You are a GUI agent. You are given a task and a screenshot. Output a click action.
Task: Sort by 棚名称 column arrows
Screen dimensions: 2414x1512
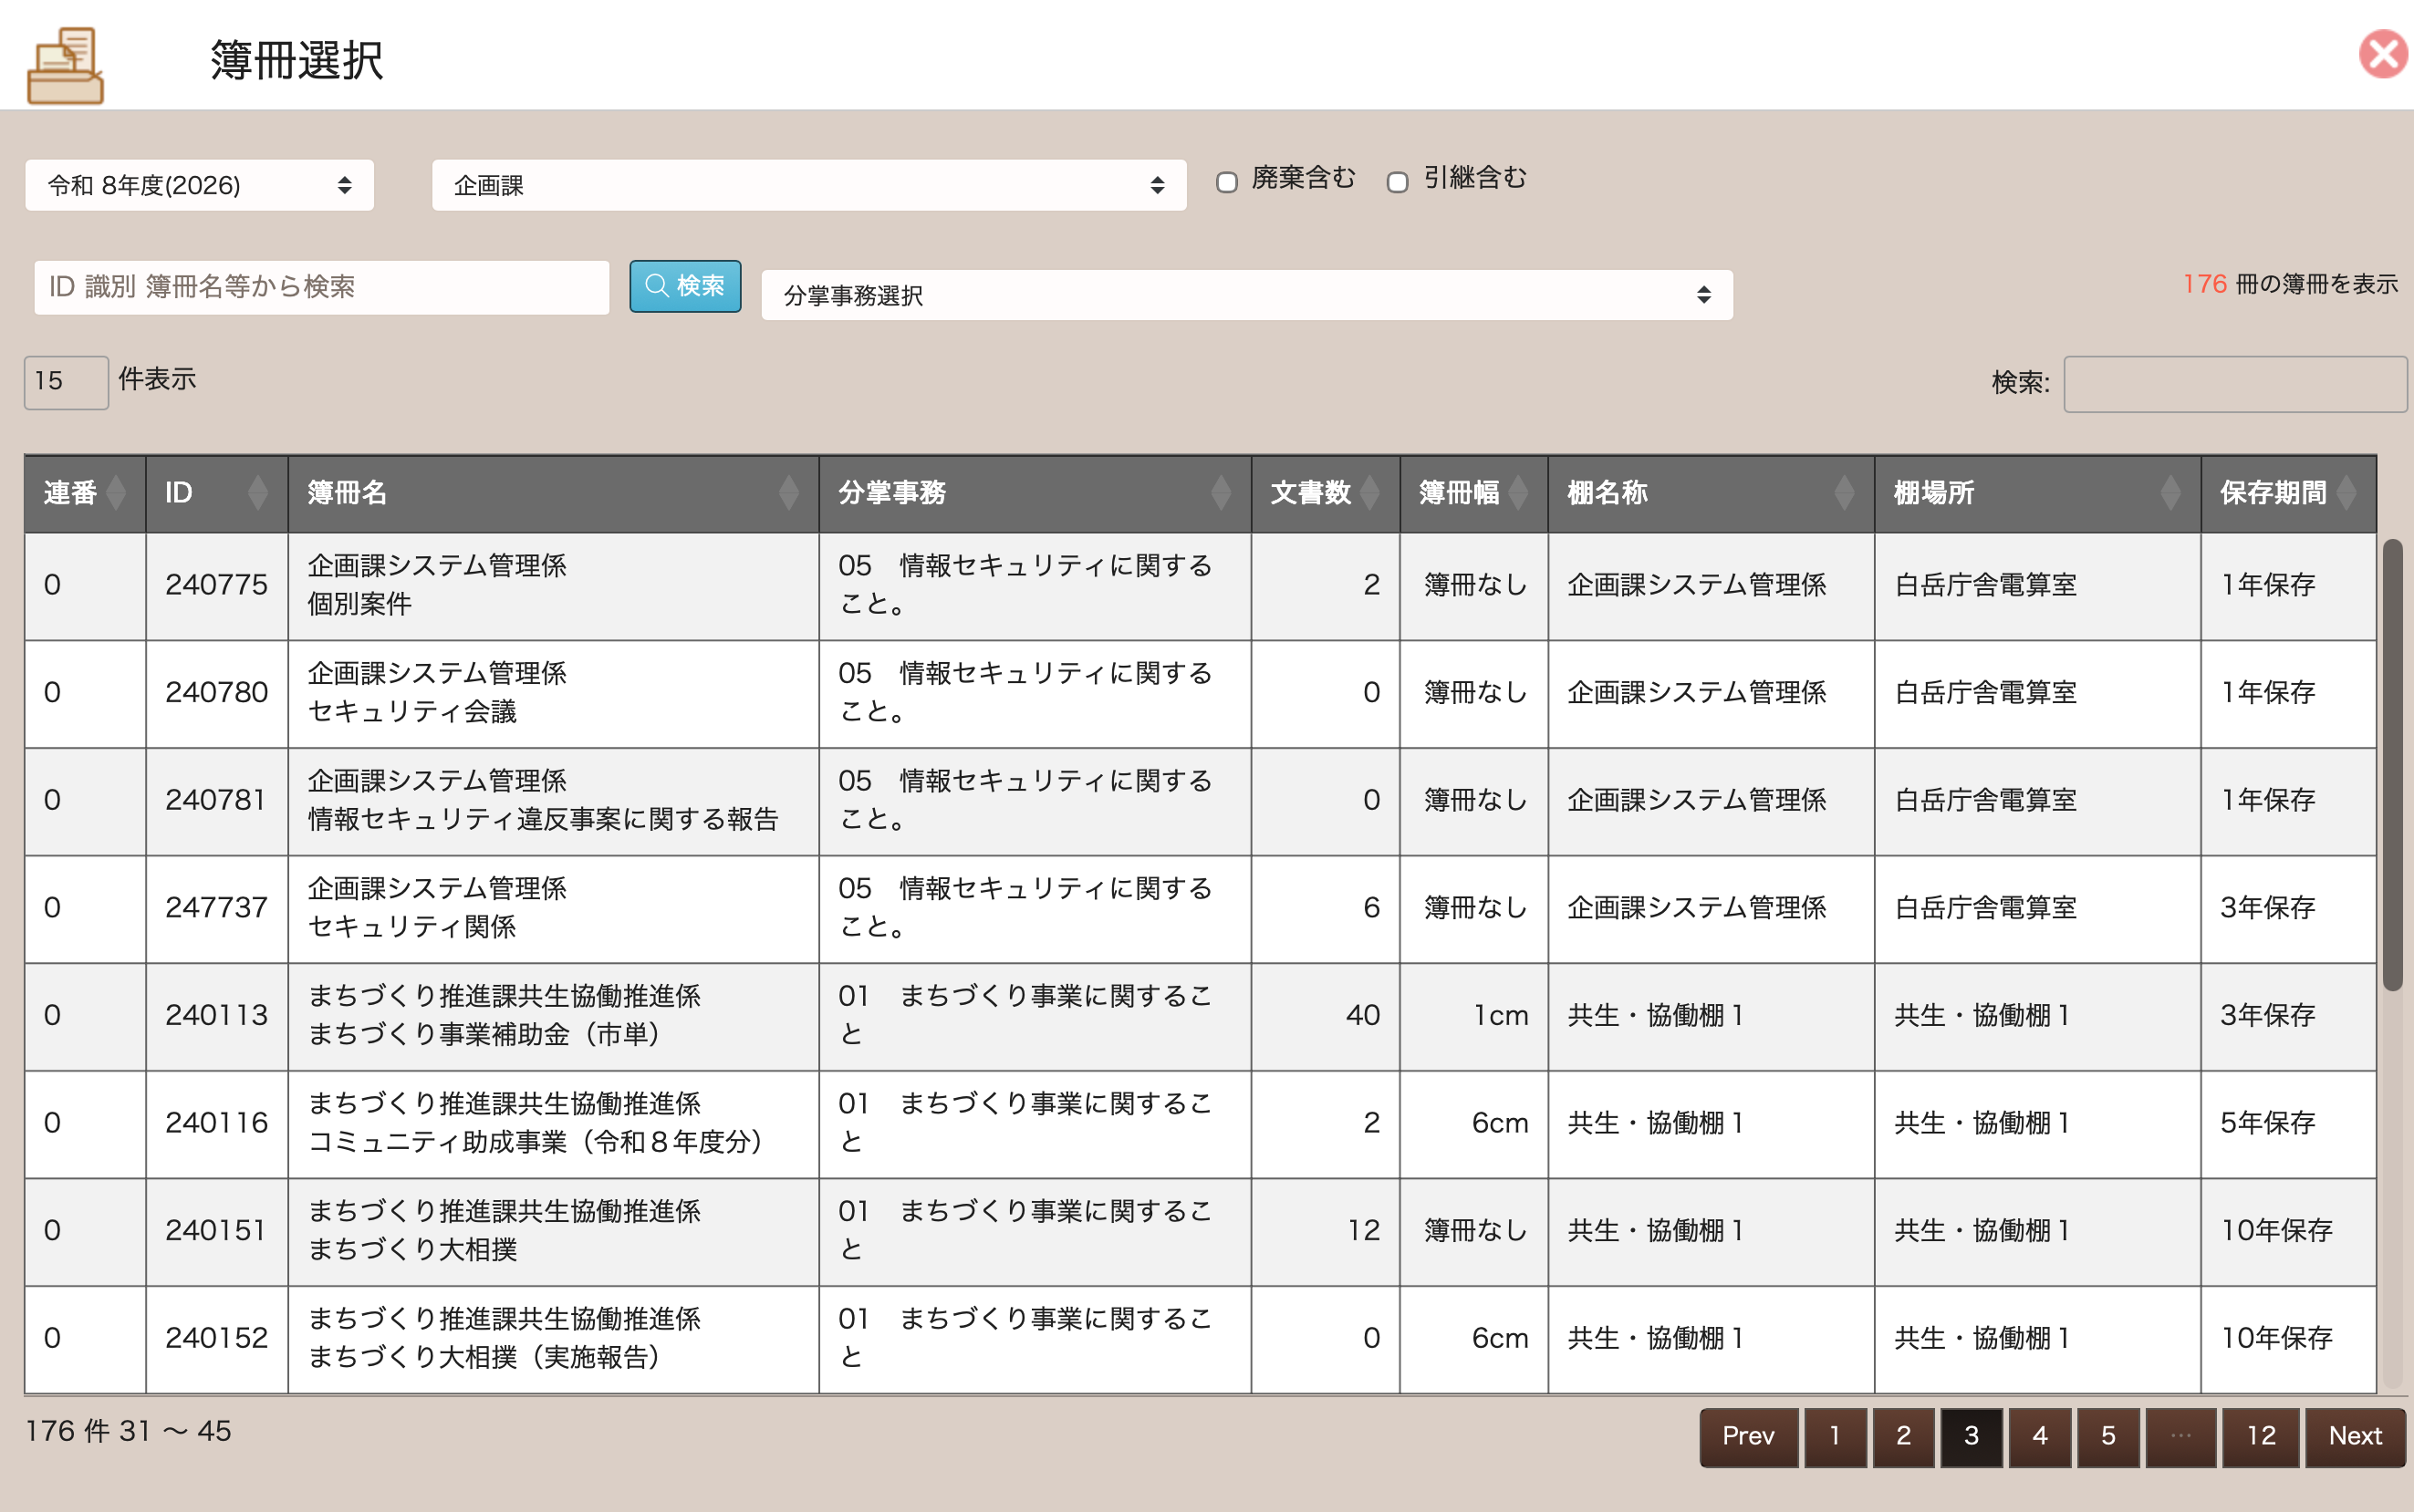pyautogui.click(x=1844, y=493)
